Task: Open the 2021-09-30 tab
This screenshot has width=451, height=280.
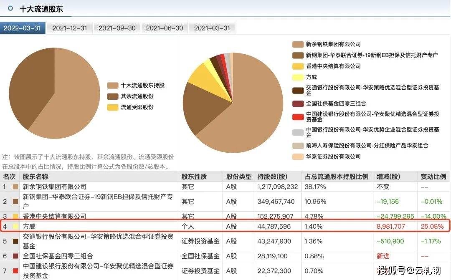Action: (117, 28)
